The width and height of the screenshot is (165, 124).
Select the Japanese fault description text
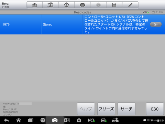[x=116, y=24]
